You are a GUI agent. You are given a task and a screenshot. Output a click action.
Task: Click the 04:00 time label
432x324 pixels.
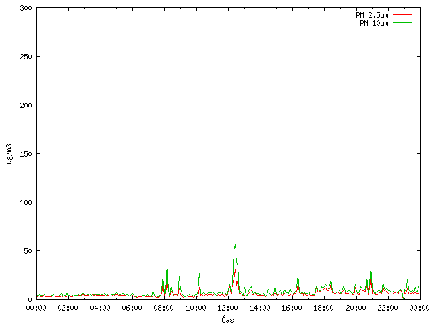[x=100, y=308]
